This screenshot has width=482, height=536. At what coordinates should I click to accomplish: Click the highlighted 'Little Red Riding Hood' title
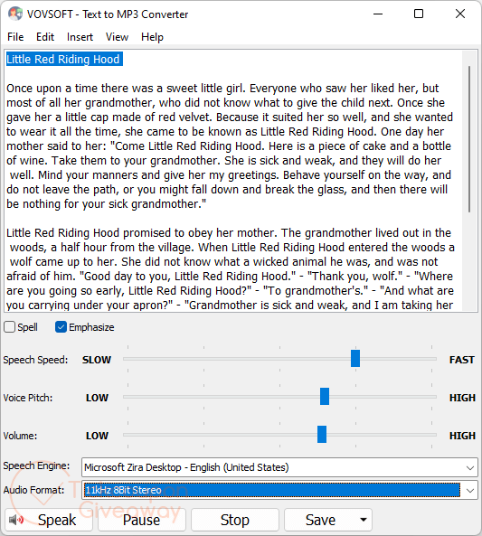pyautogui.click(x=63, y=59)
